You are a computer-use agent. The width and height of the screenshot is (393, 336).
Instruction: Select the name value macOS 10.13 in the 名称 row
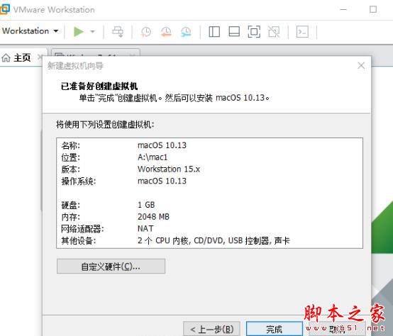coord(162,145)
